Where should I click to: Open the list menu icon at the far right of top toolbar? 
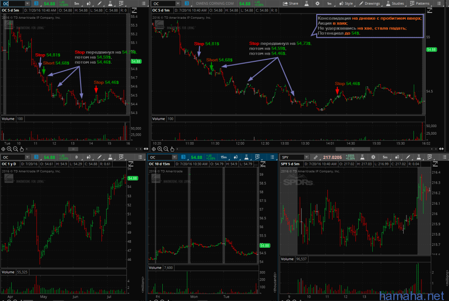[439, 3]
